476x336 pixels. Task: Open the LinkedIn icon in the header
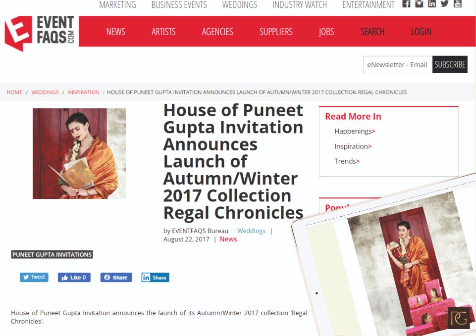click(432, 3)
